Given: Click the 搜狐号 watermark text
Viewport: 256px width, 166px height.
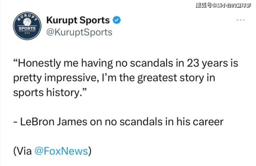Looking at the screenshot, I should coord(204,5).
